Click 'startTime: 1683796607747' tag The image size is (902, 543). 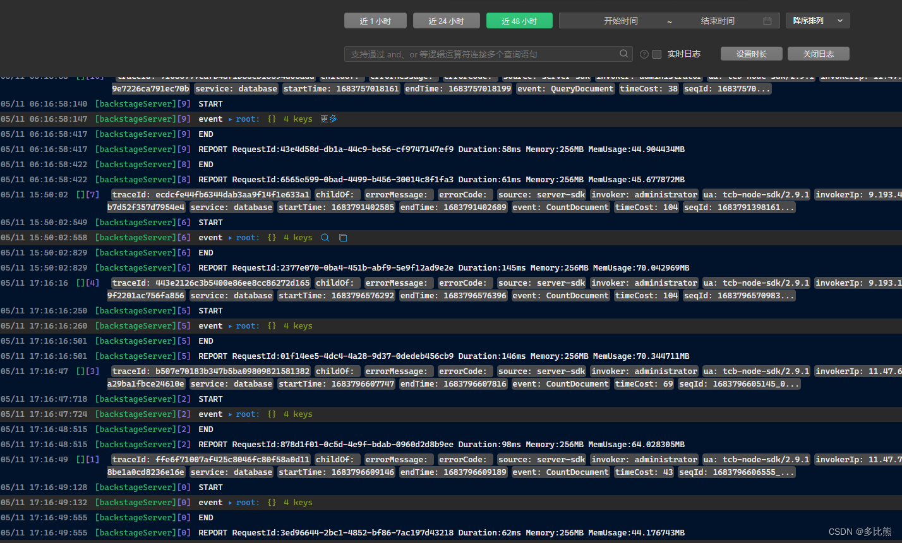[336, 384]
